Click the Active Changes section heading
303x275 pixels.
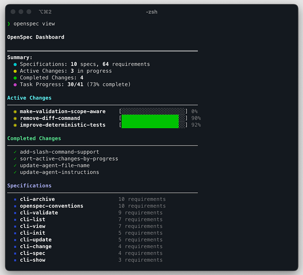point(29,98)
